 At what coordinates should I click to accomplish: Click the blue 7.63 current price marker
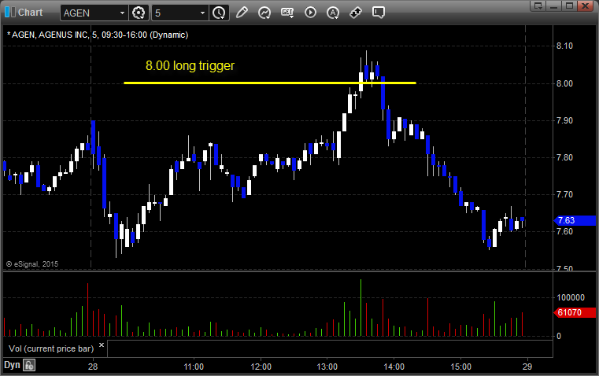tap(575, 220)
